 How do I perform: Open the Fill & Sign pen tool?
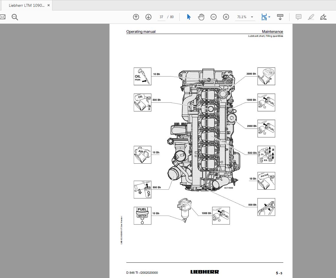[x=323, y=17]
